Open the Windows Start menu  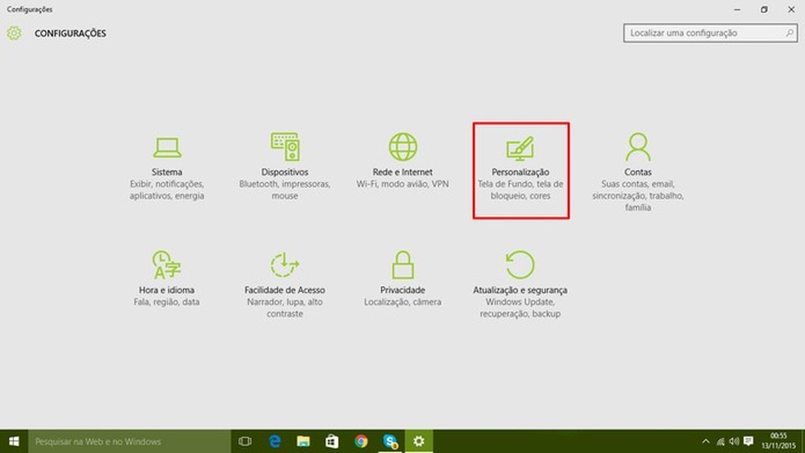point(14,442)
